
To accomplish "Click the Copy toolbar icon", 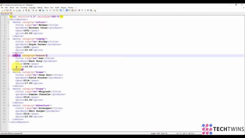I will 26,10.
